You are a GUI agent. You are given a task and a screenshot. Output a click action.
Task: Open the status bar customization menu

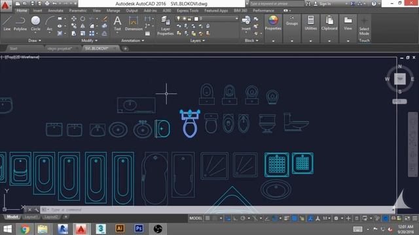point(414,219)
